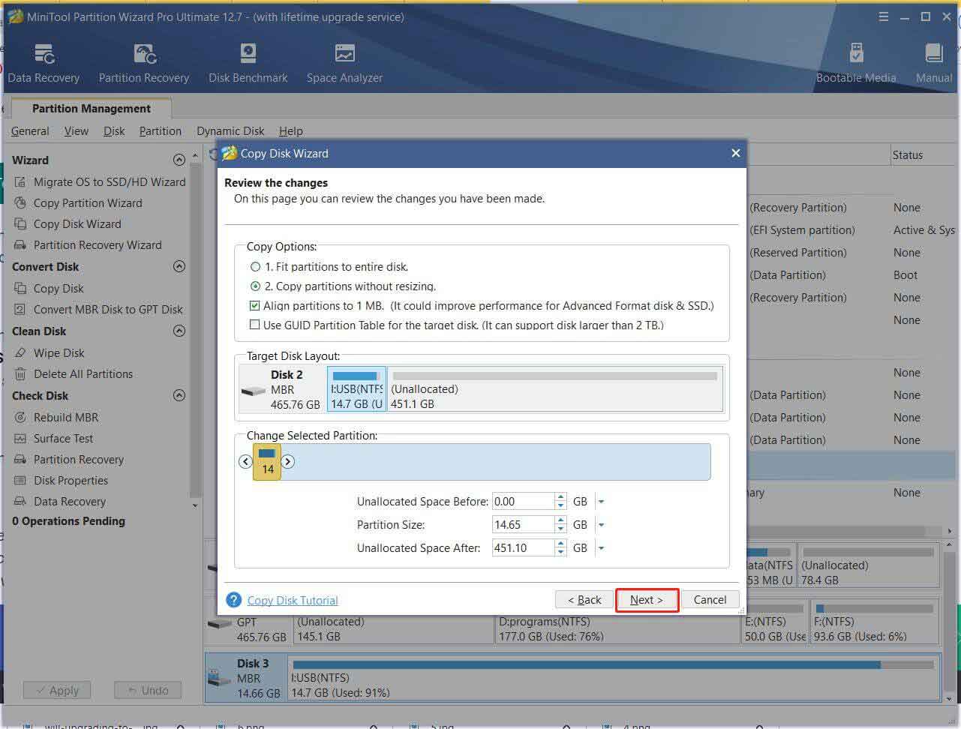Select the 451.1 GB Unallocated block in target layout
961x729 pixels.
pos(555,388)
